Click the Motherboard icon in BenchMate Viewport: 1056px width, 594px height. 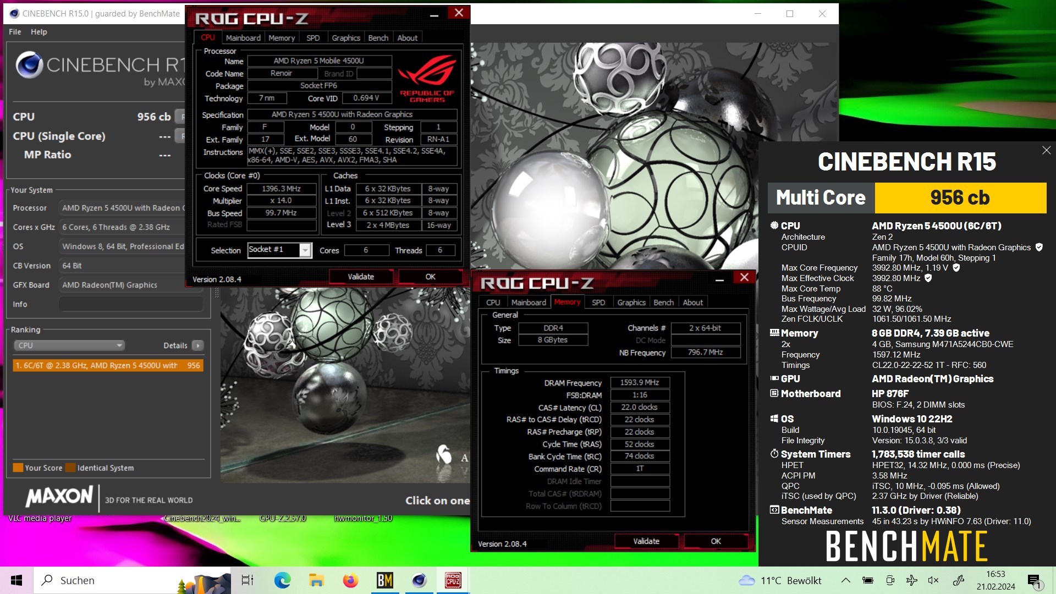point(774,393)
